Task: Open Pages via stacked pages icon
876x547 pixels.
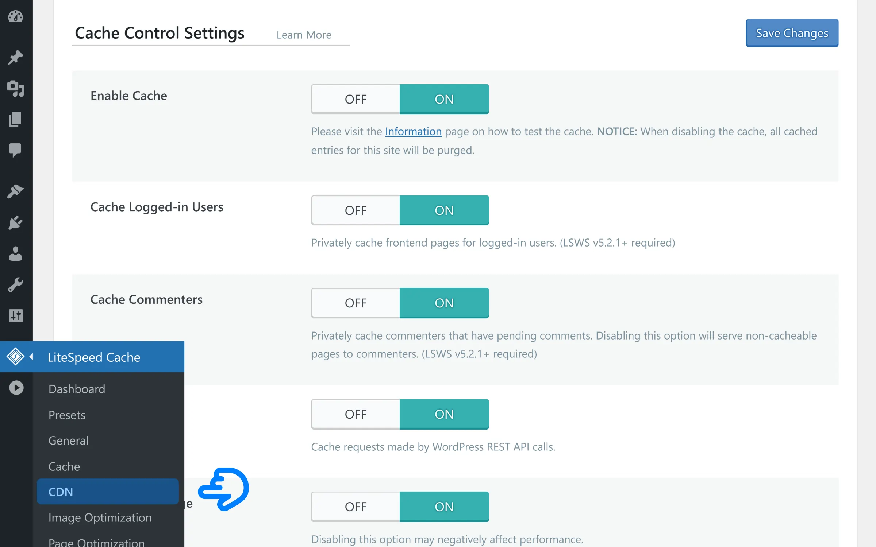Action: click(x=15, y=120)
